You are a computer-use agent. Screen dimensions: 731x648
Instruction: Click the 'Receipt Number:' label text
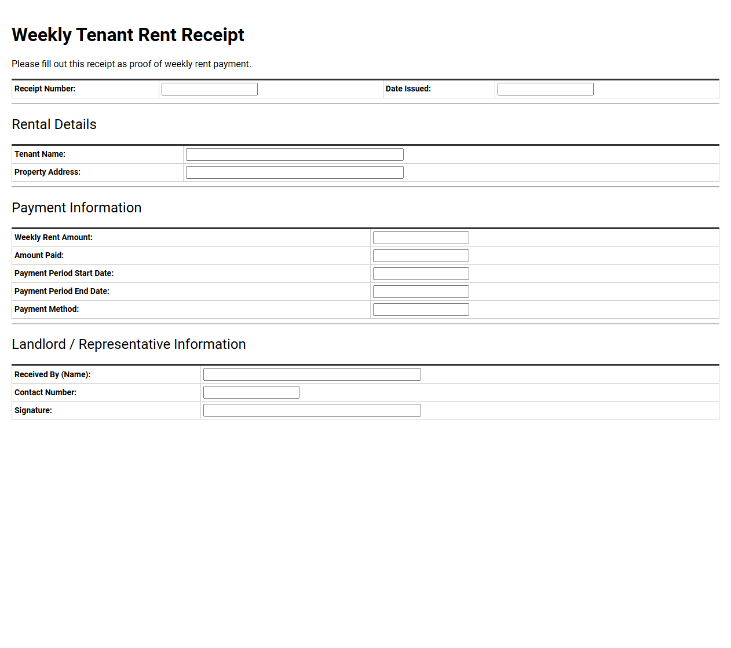click(45, 89)
